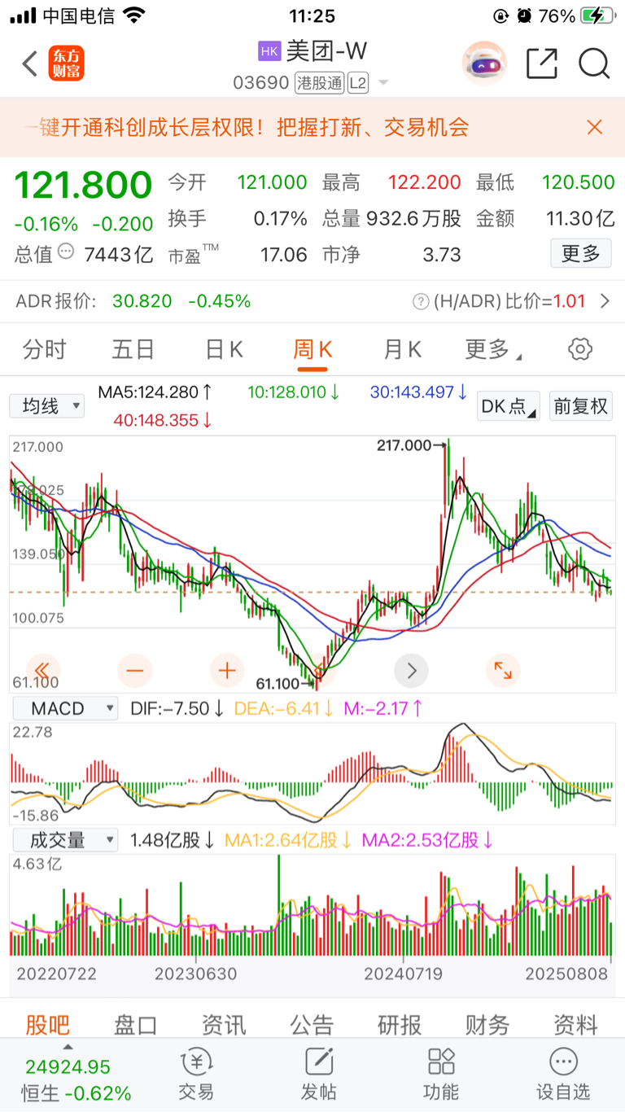Tap the 恒生 index 24924.95 value
Screen dimensions: 625x1112
coord(68,1066)
